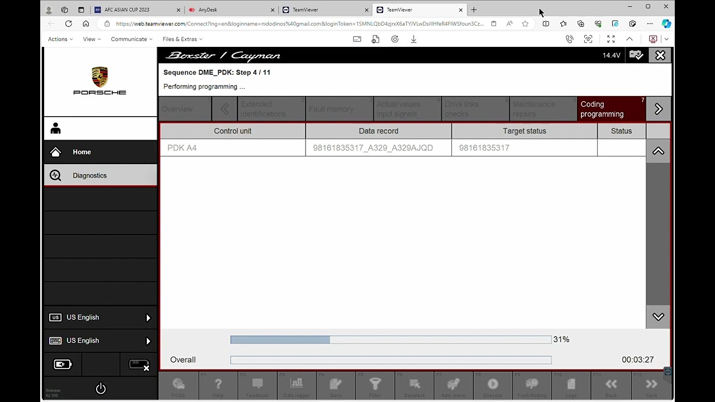Open the Files & Extras dropdown menu
Viewport: 715px width, 402px height.
coord(182,39)
